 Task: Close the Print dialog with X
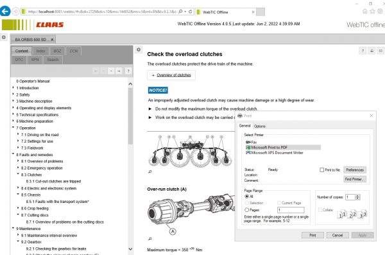[x=372, y=116]
